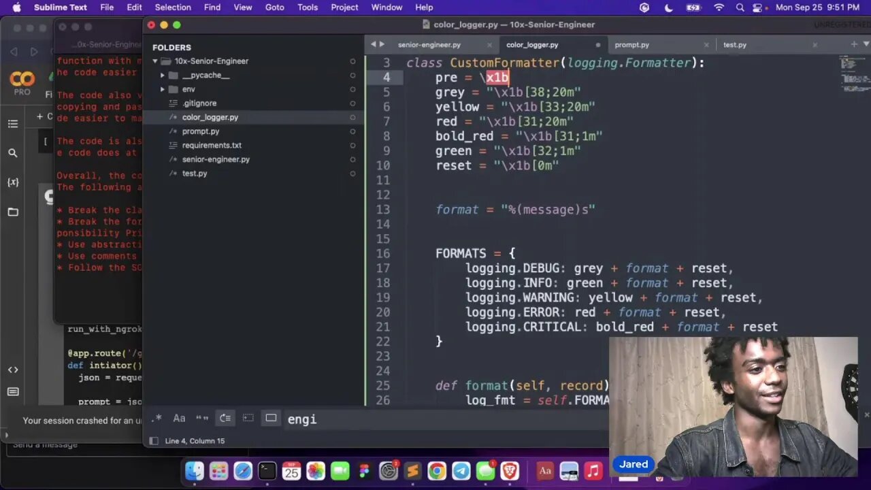Open Terminal from the dock
Viewport: 871px width, 490px height.
click(x=267, y=471)
